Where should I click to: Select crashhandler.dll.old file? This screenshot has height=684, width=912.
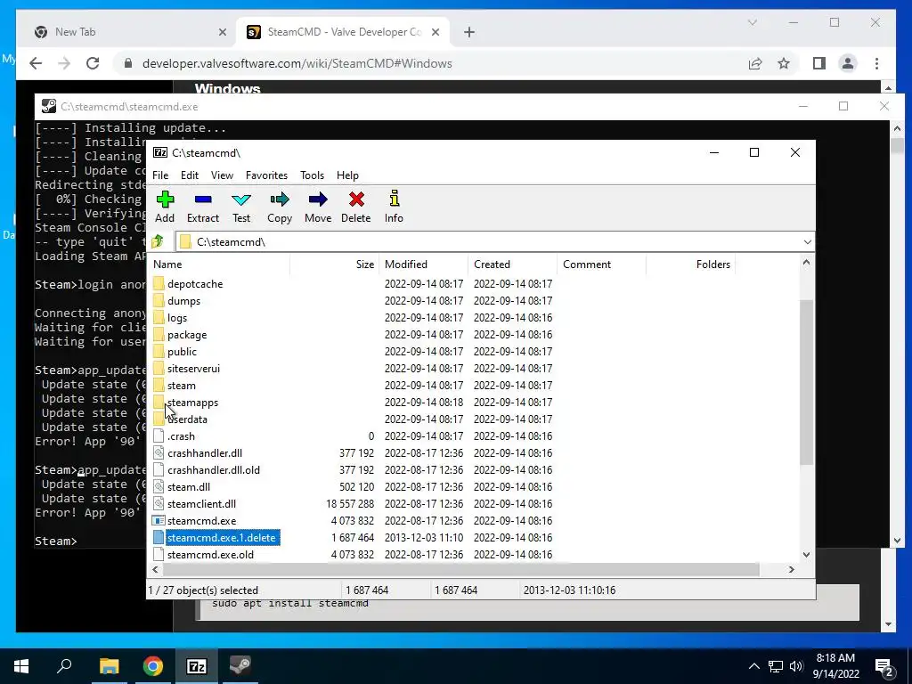[x=214, y=470]
